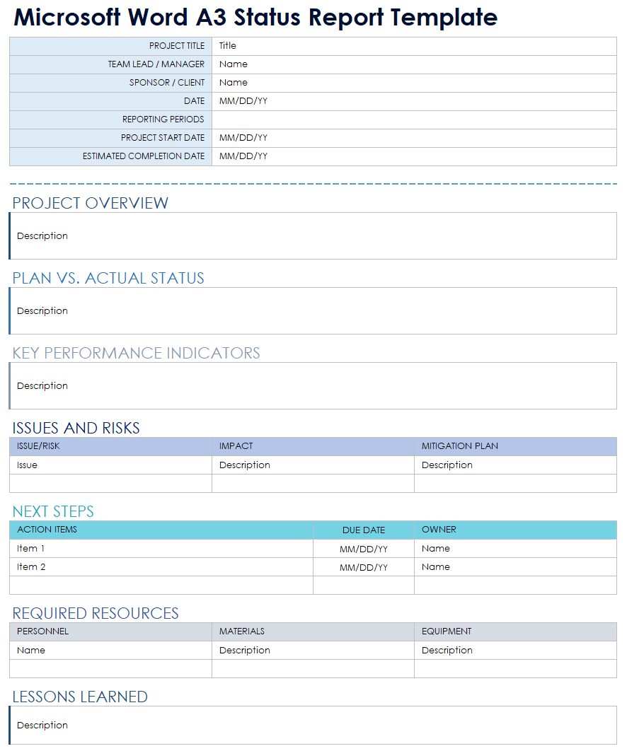Image resolution: width=627 pixels, height=751 pixels.
Task: Click the Sponsor / Client name cell
Action: tap(413, 83)
